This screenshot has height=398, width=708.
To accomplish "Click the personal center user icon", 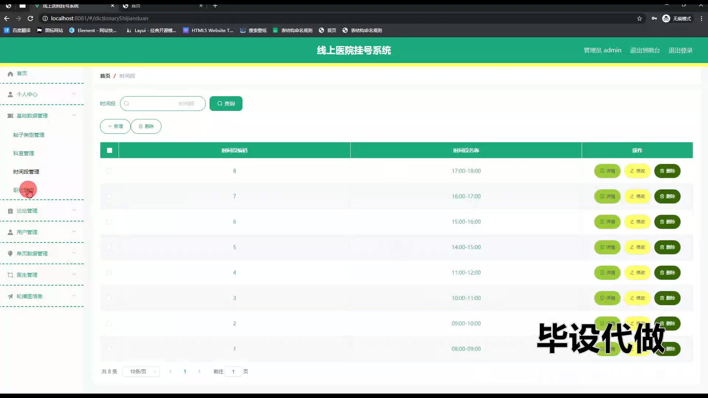I will (x=10, y=94).
